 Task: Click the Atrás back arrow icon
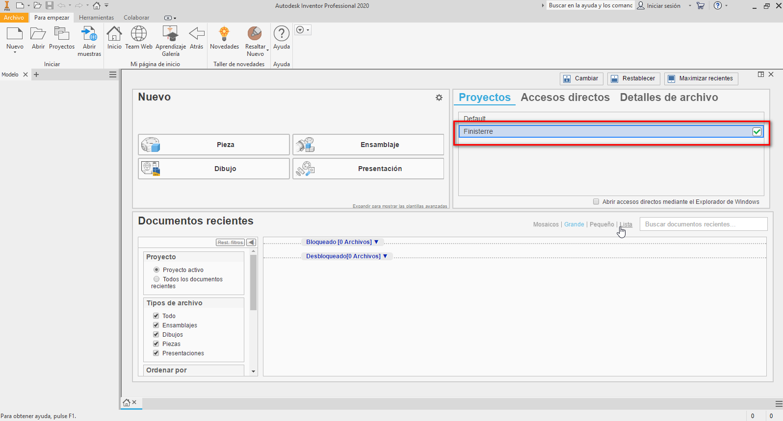[197, 34]
